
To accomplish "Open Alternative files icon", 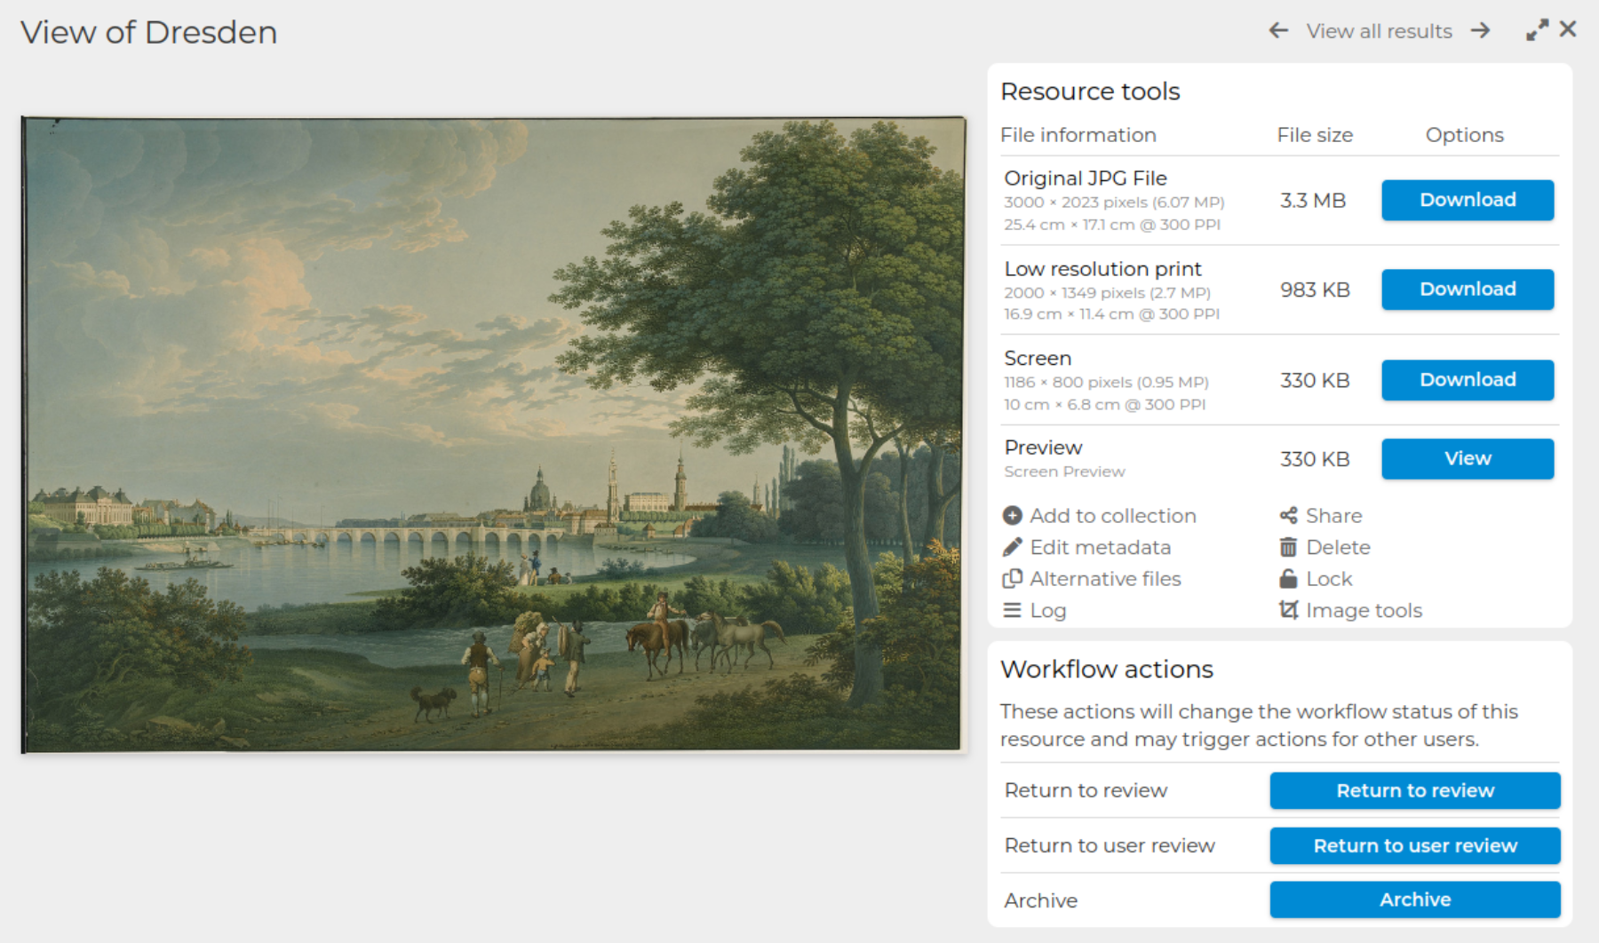I will coord(1012,579).
